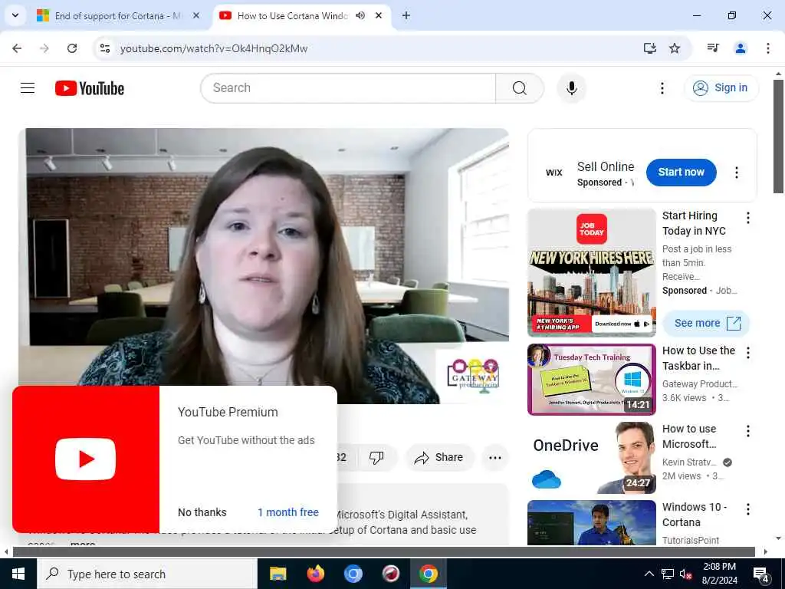Open a new browser tab

(x=406, y=15)
